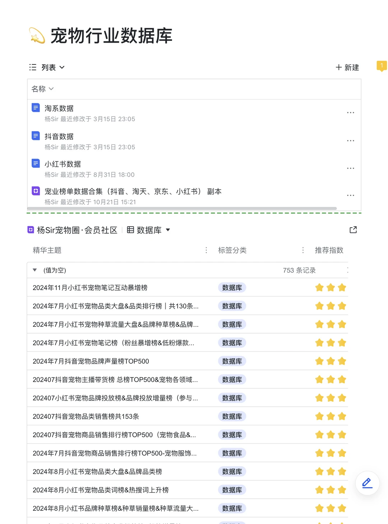Click the more options icon for 抖音数据
Screen dimensions: 388x524
tap(351, 140)
